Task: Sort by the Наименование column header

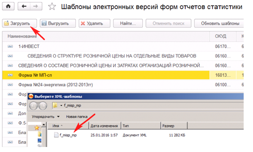Action: click(106, 36)
